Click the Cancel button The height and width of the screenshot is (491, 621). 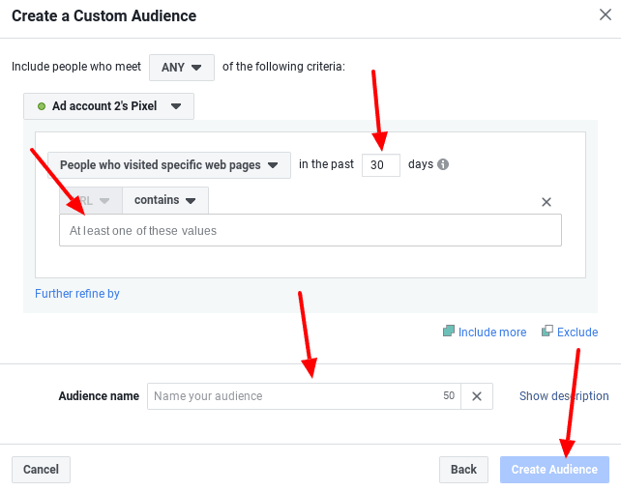[x=41, y=470]
